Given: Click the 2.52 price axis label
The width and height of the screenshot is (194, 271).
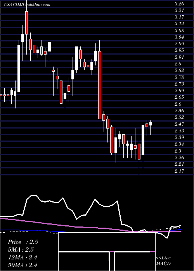Looking at the screenshot, I should click(179, 117).
